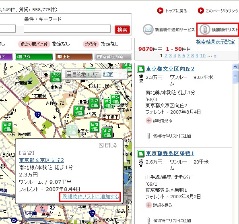Click the 新着物件通知サービス envelope icon
Viewport: 239px width, 224px height.
coord(148,29)
